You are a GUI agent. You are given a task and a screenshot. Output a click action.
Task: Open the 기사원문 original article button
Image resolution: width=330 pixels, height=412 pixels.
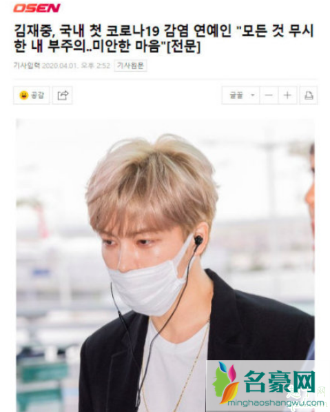[x=130, y=66]
